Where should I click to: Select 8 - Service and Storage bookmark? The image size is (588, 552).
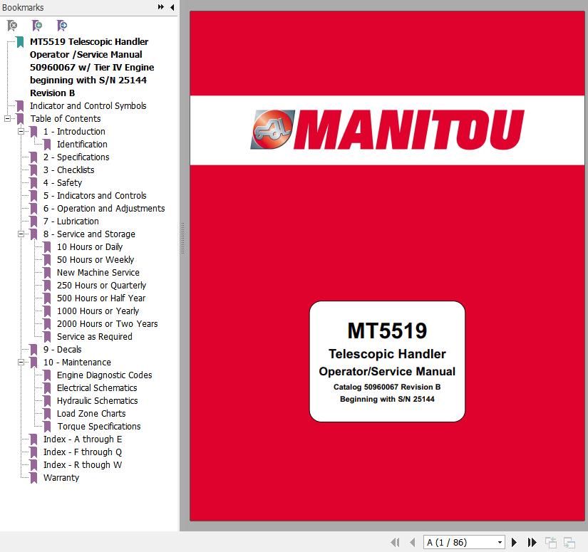[x=89, y=234]
